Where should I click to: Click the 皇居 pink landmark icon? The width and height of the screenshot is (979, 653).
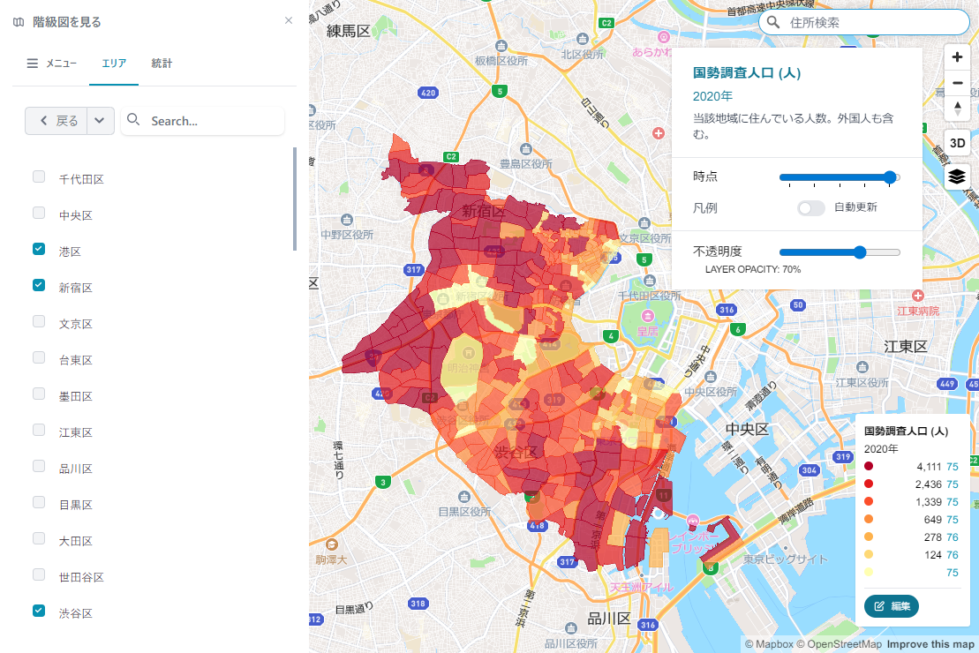647,317
